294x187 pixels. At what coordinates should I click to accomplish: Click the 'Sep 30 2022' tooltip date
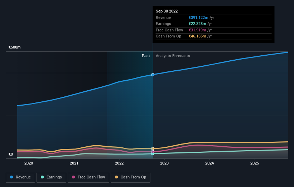(167, 11)
